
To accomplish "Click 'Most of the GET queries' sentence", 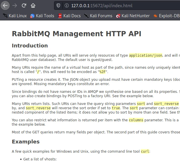I will point(58,132).
